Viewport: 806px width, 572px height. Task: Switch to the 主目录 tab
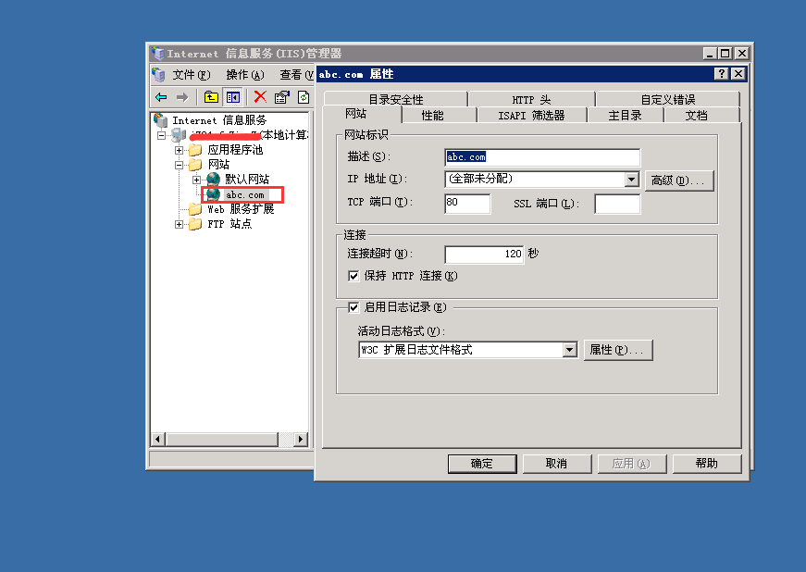pos(624,116)
